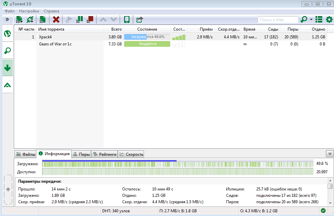Click 7.33 GB size cell
This screenshot has height=216, width=334.
pyautogui.click(x=115, y=44)
